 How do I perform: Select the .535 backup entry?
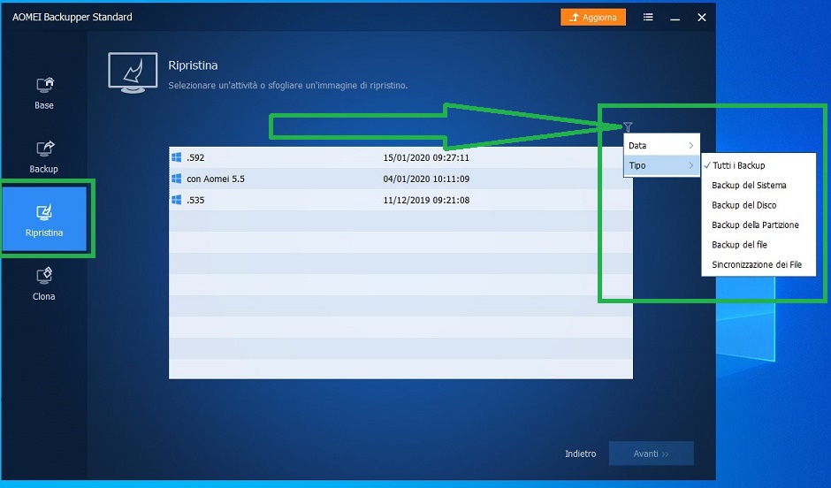click(x=400, y=200)
